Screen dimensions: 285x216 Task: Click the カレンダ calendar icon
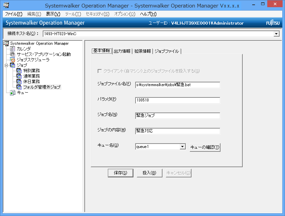13,49
